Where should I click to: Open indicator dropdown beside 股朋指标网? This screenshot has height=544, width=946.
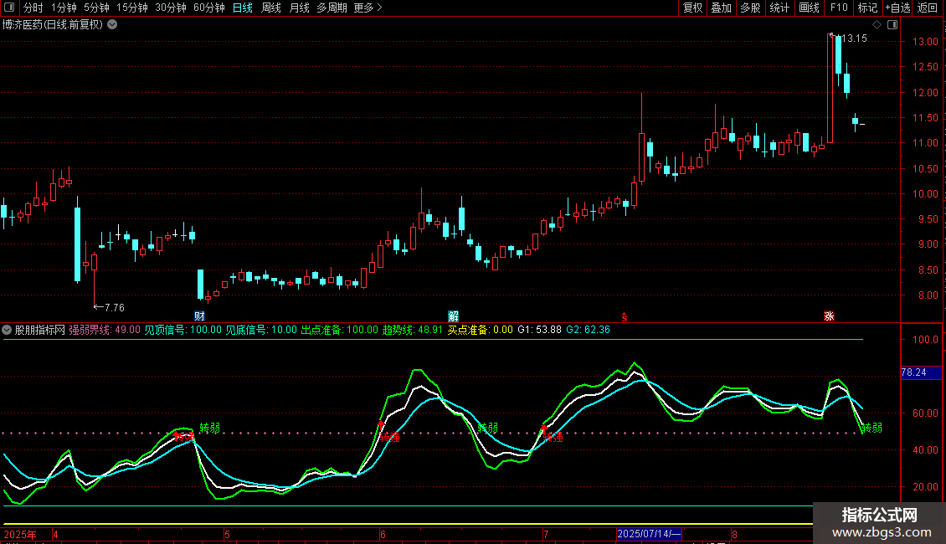pos(7,330)
